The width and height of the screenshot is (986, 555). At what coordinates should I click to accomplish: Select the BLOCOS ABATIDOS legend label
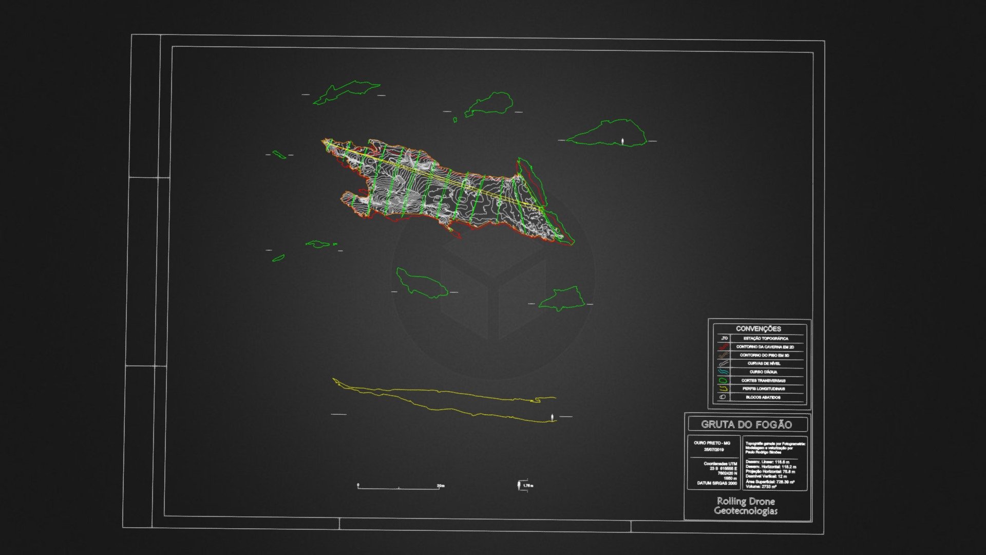tap(763, 397)
